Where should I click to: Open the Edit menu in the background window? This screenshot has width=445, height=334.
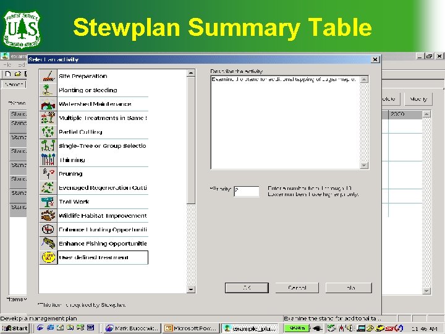click(21, 65)
